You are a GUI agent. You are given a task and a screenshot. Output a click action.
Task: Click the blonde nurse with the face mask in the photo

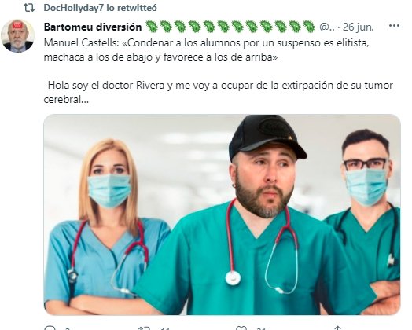107,227
